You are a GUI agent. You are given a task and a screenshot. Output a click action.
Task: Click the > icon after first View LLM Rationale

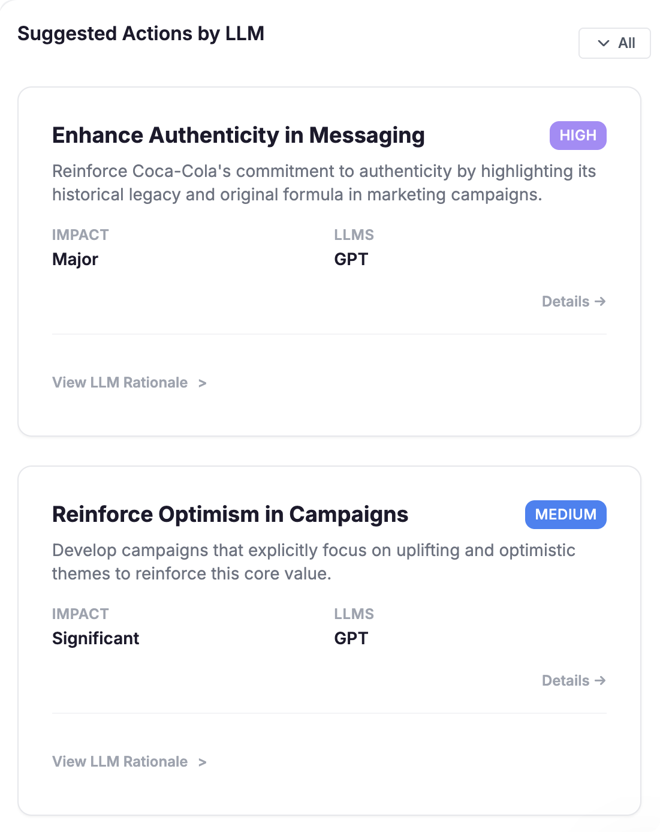point(203,383)
